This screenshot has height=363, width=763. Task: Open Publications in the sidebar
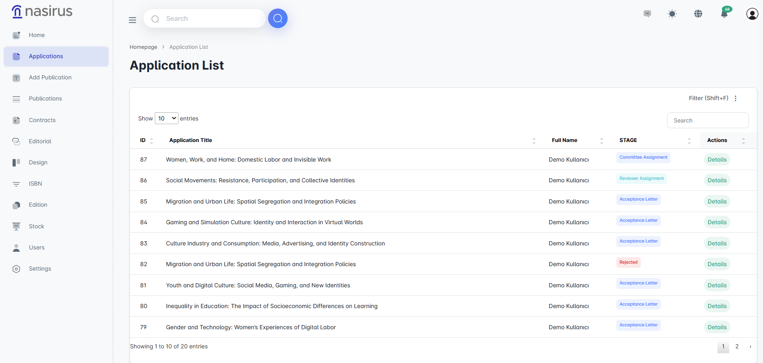tap(45, 98)
